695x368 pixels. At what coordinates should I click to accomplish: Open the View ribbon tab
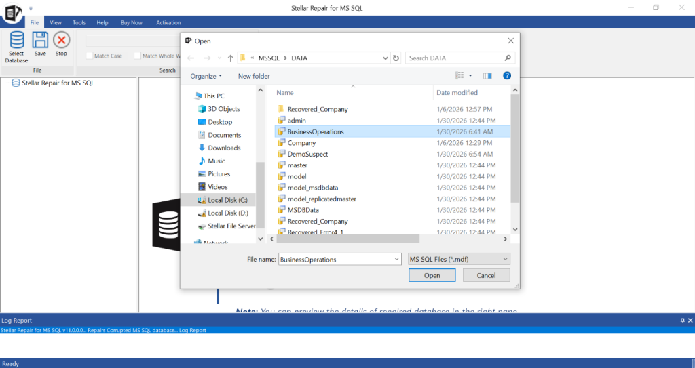[56, 22]
